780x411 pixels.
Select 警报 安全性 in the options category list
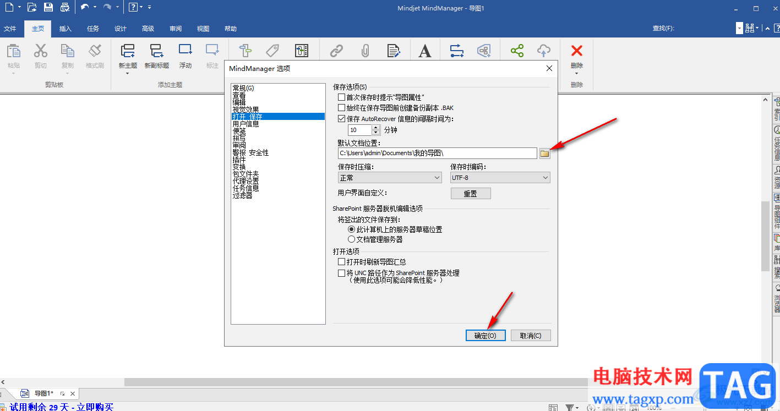(250, 152)
